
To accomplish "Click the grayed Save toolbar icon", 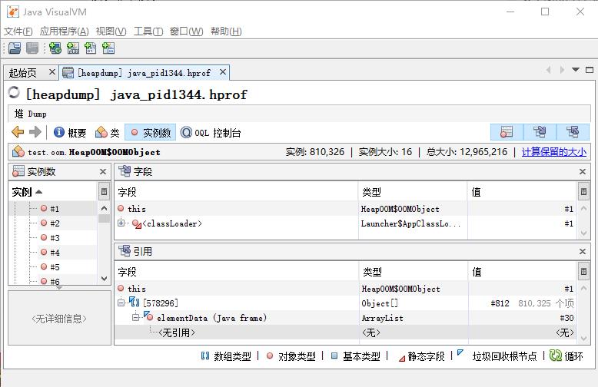I will pos(32,48).
